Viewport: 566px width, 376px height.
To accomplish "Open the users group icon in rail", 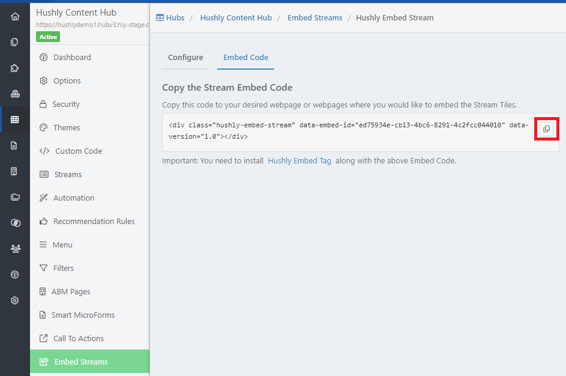I will [x=15, y=249].
